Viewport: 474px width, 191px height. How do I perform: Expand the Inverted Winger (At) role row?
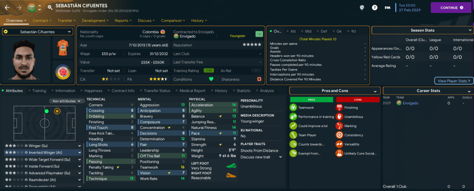(37, 152)
